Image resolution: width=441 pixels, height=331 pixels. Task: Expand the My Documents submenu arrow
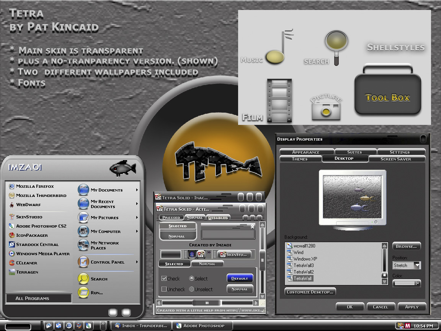pyautogui.click(x=137, y=190)
